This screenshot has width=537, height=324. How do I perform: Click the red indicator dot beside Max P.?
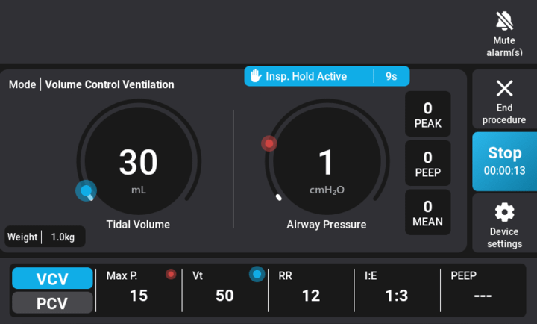click(171, 275)
